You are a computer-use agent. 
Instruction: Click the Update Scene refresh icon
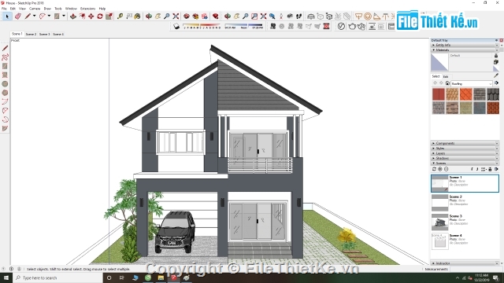pyautogui.click(x=434, y=169)
